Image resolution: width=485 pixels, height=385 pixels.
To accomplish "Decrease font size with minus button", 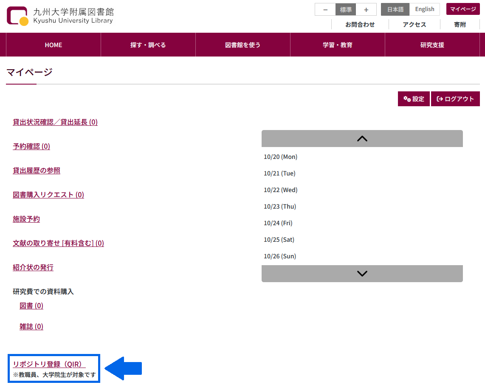I will pyautogui.click(x=325, y=9).
